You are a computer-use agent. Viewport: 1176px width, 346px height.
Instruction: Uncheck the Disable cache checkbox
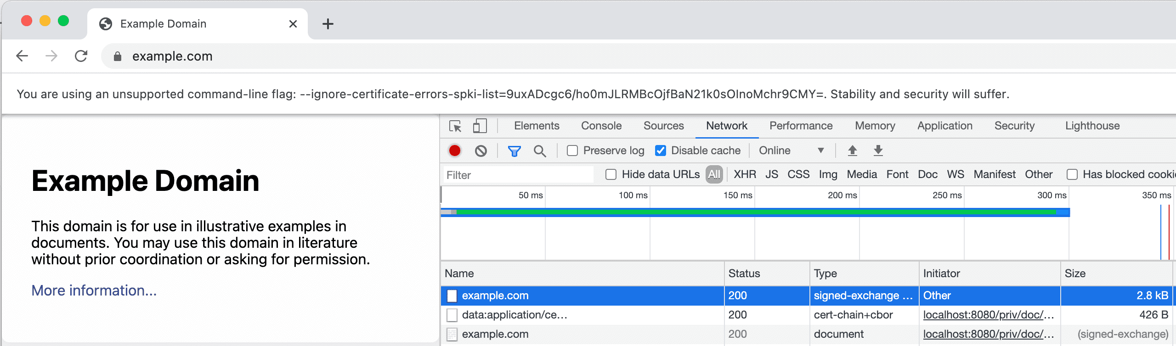coord(661,151)
